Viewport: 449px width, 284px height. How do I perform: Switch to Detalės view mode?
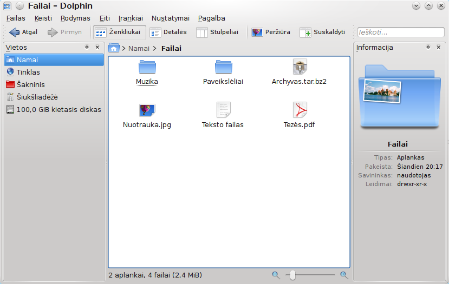point(168,32)
